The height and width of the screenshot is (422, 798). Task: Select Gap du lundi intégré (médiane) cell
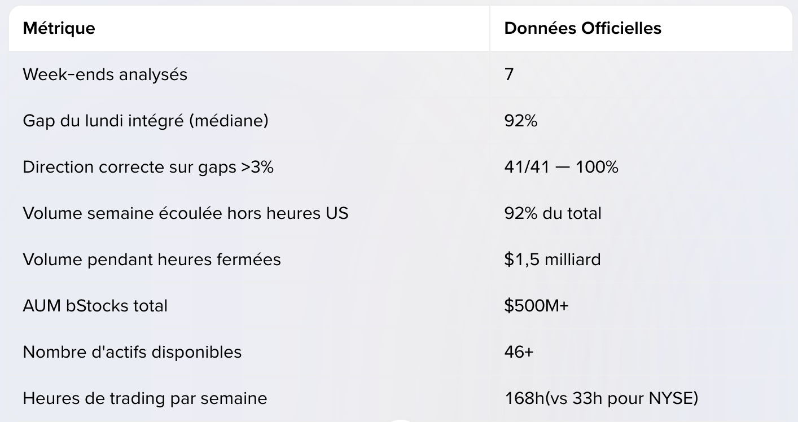point(146,120)
